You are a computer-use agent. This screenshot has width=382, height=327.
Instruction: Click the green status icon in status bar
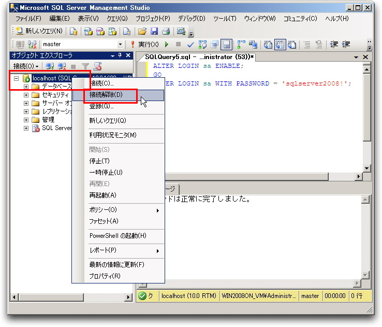tap(142, 296)
